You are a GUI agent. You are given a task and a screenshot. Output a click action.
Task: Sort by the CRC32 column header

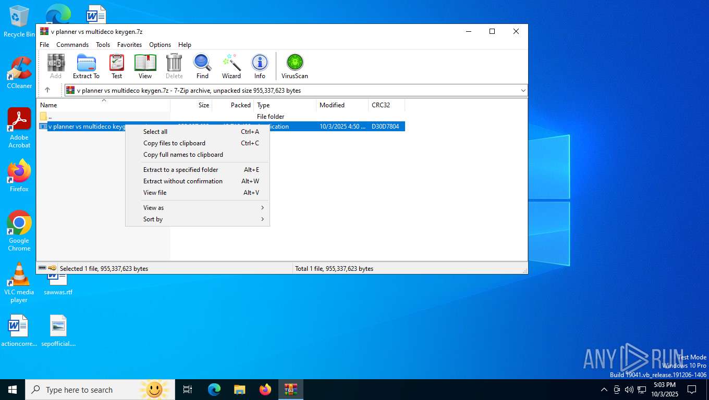point(387,105)
